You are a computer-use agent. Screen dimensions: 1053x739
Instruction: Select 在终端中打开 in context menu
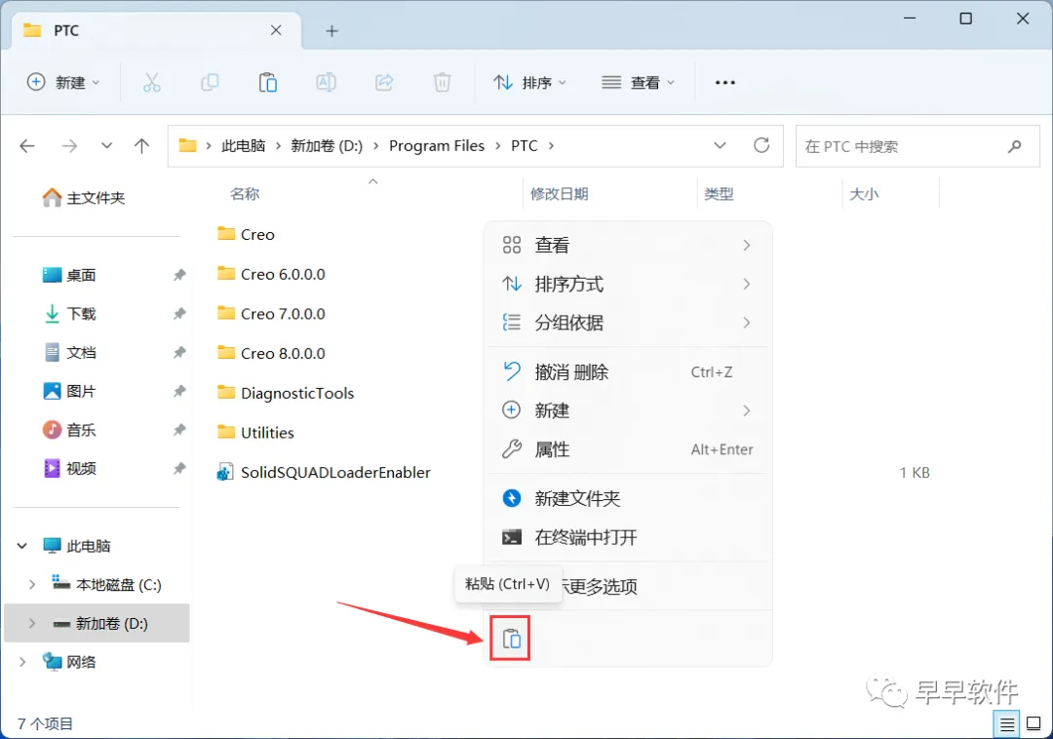point(627,537)
